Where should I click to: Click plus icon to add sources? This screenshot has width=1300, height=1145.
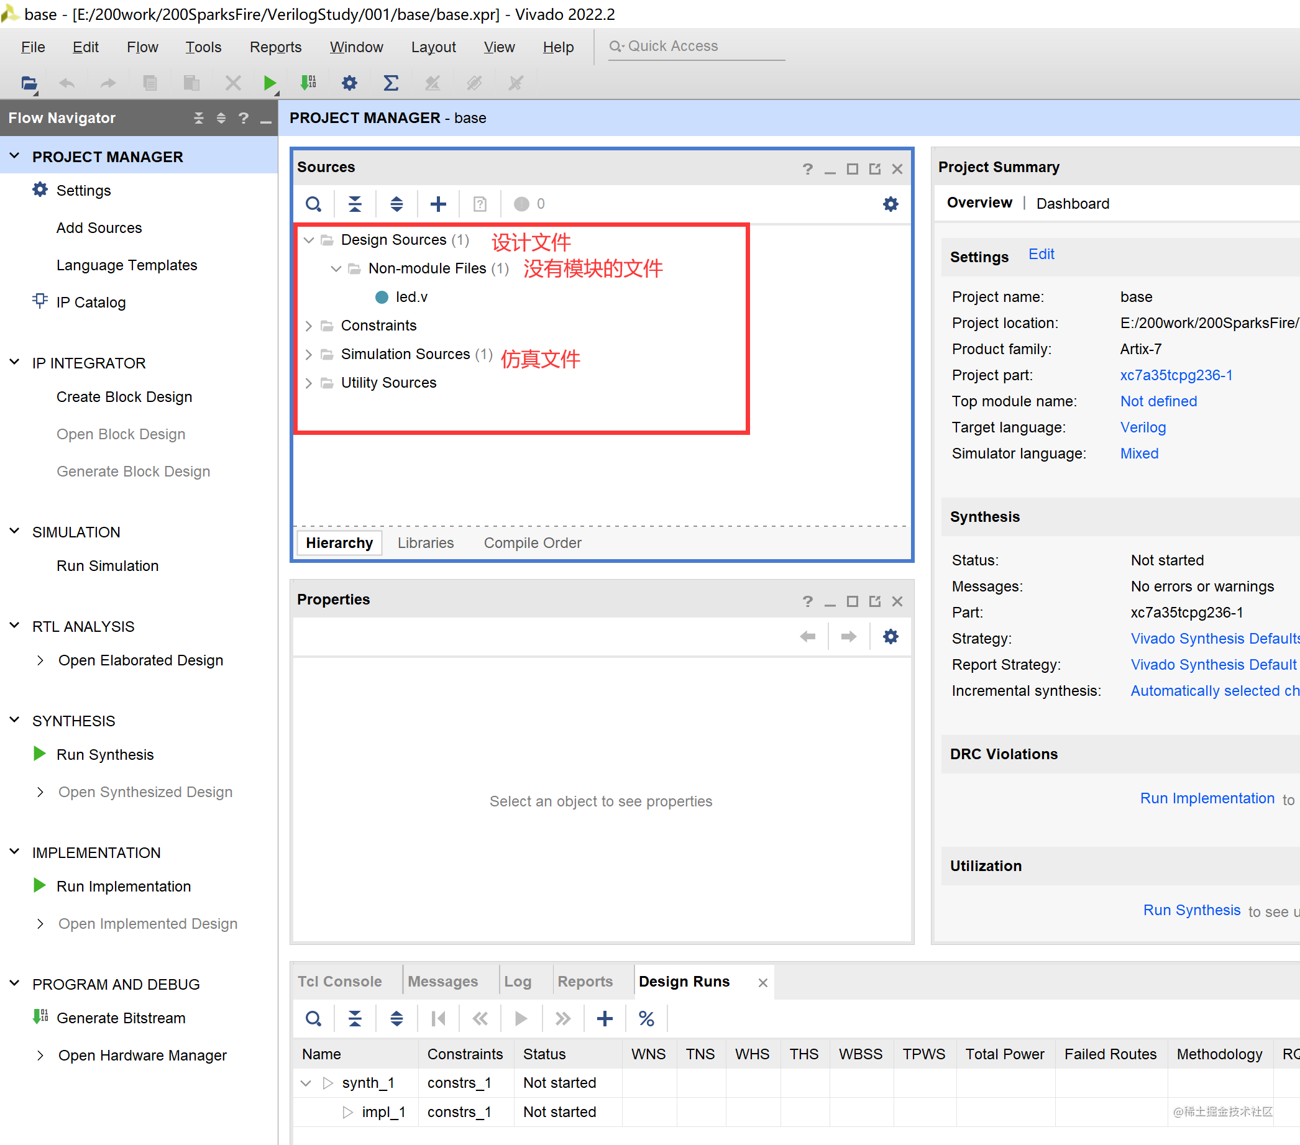pos(438,204)
